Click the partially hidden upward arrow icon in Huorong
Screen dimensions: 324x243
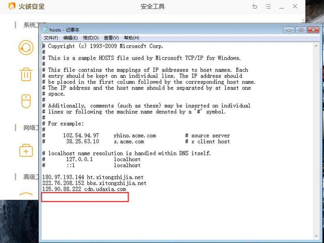point(26,194)
